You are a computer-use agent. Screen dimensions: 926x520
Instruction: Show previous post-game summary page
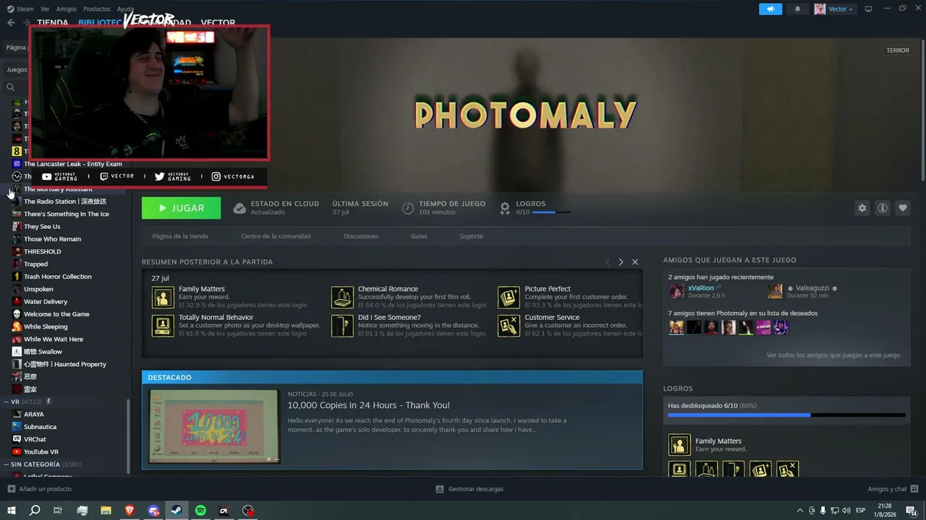[x=608, y=261]
